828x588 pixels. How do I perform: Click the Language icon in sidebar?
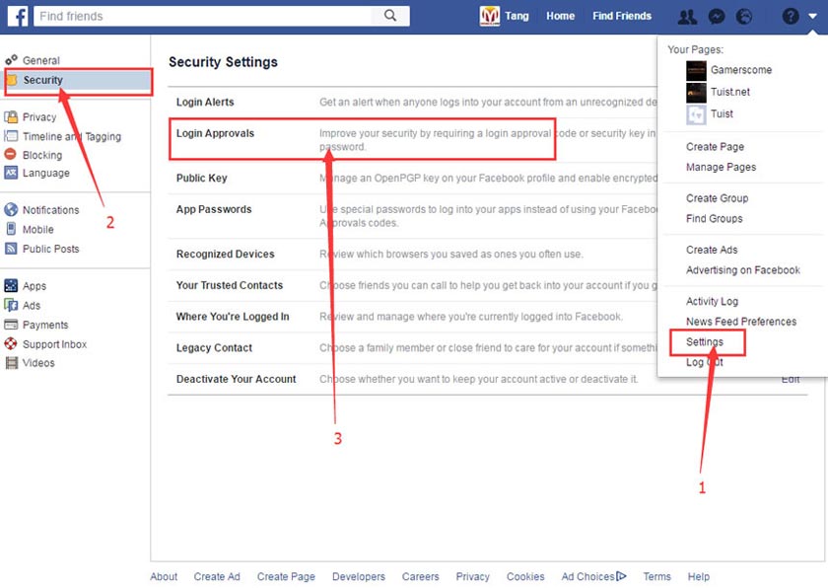[11, 173]
